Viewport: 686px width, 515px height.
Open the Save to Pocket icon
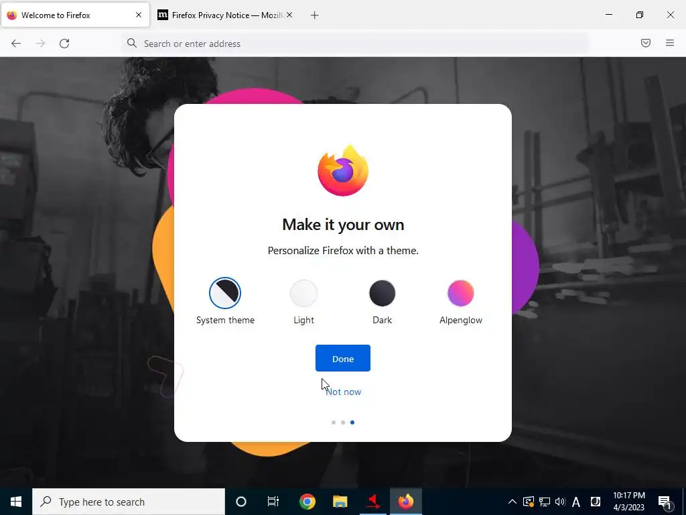click(x=646, y=43)
